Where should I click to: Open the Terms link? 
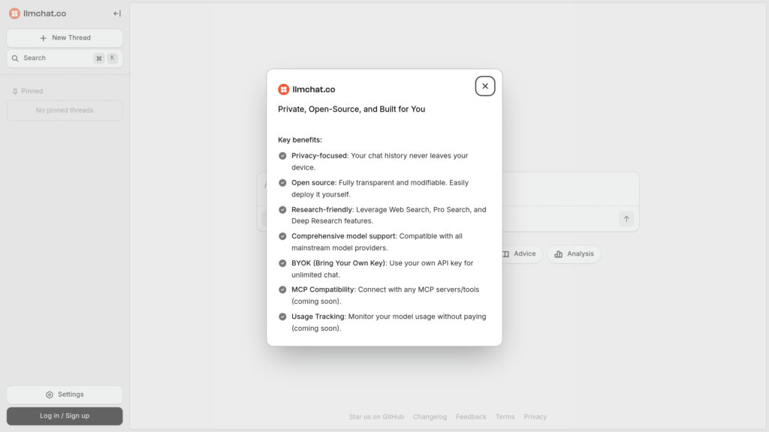[505, 417]
